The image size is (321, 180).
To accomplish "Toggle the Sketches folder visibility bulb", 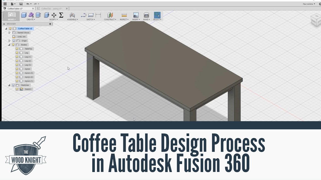I will coord(14,85).
